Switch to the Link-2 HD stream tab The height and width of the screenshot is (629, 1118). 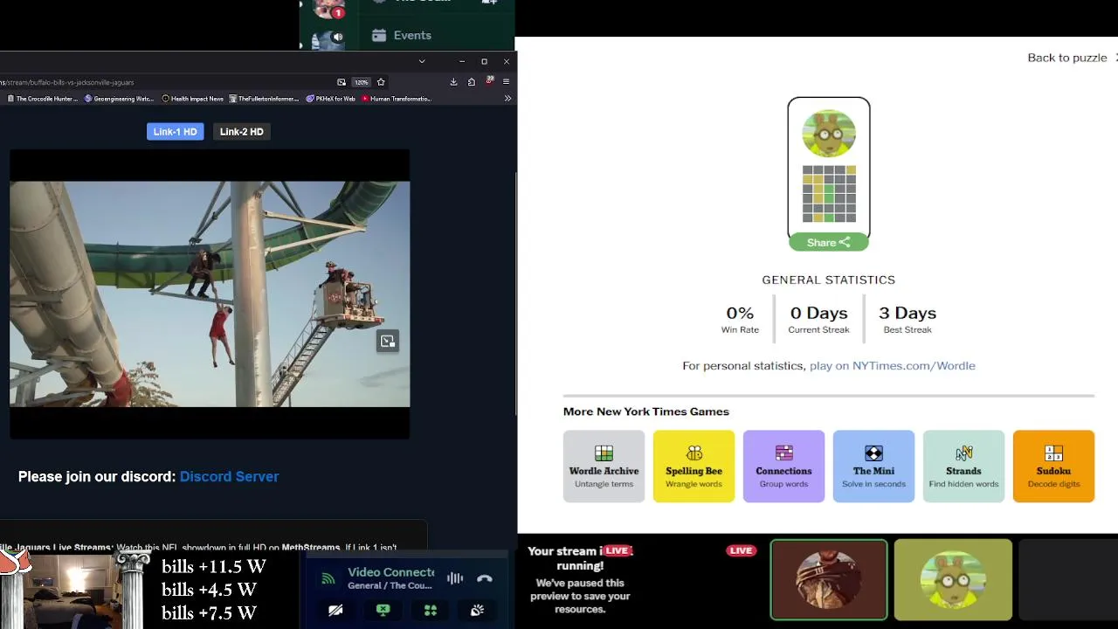pos(242,132)
